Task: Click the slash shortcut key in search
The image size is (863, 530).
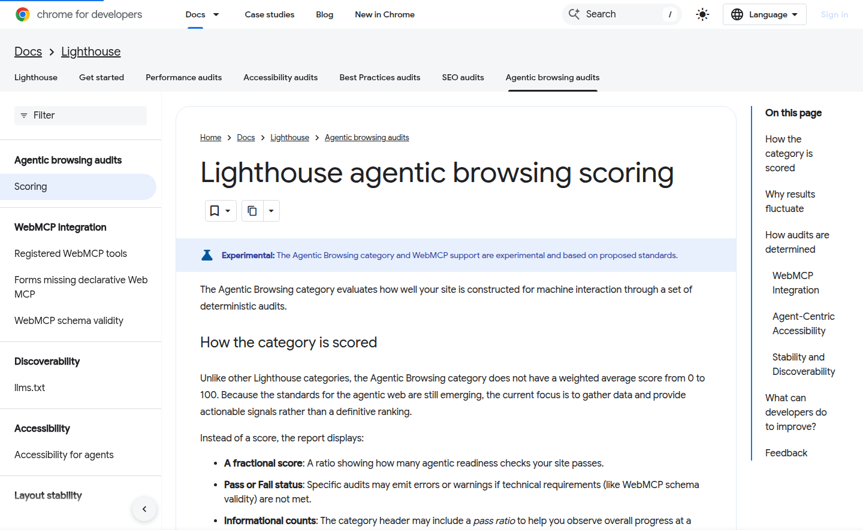Action: (669, 14)
